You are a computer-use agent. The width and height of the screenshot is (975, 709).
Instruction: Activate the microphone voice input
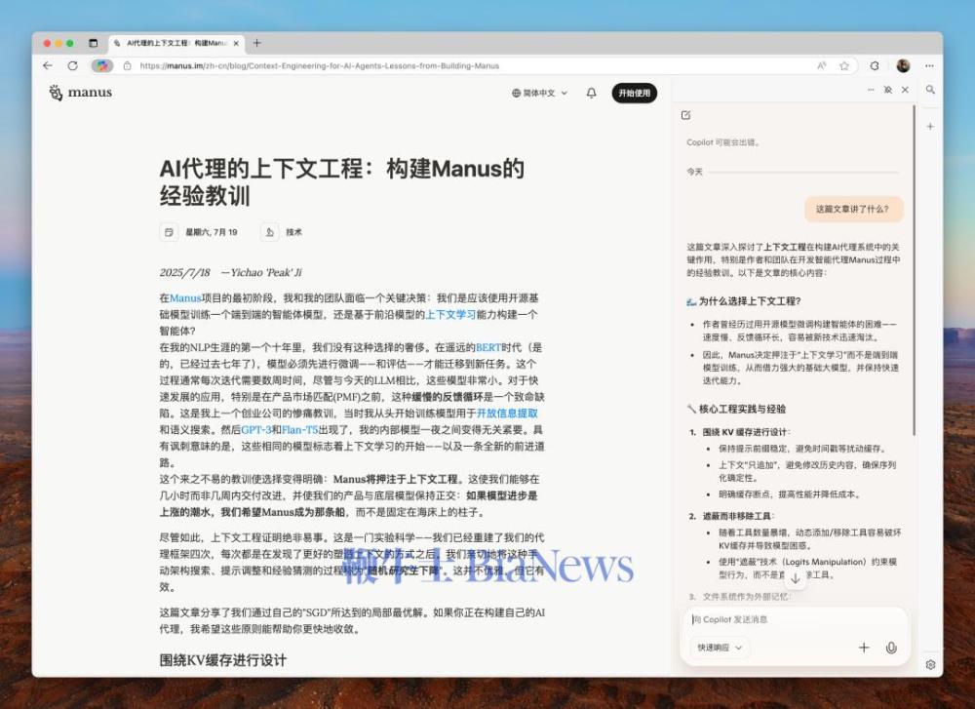click(x=891, y=648)
